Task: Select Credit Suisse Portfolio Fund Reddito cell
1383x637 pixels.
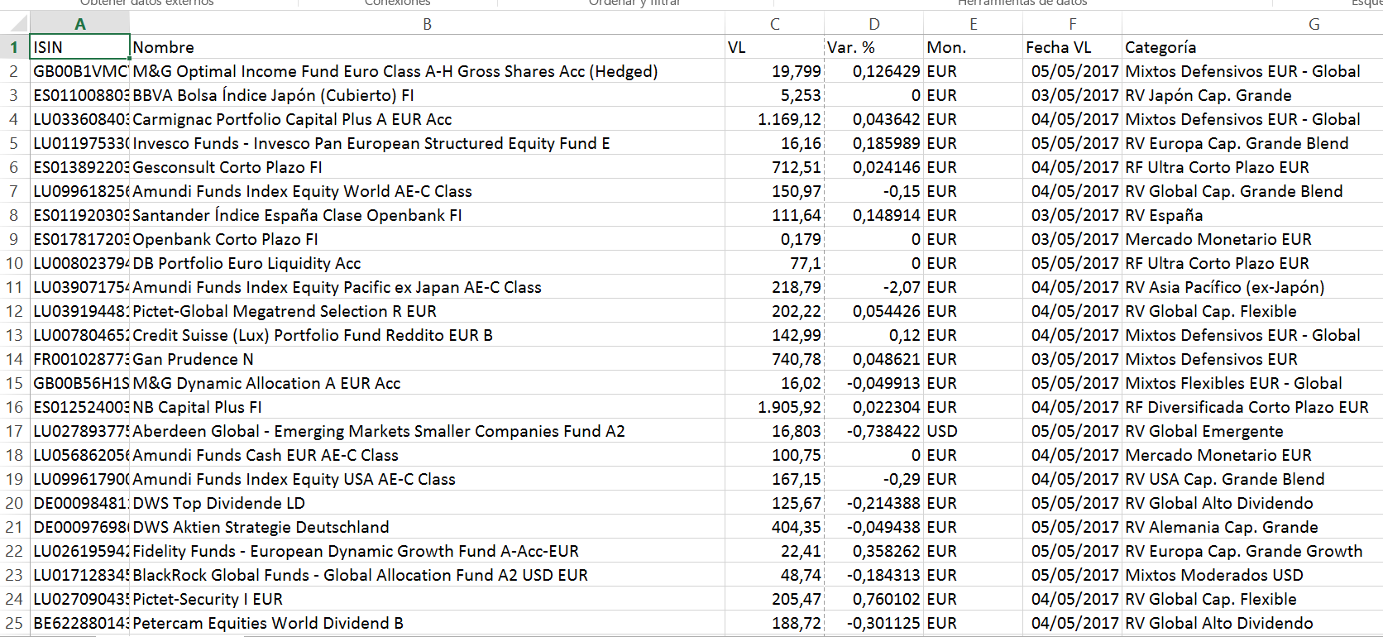Action: coord(428,335)
